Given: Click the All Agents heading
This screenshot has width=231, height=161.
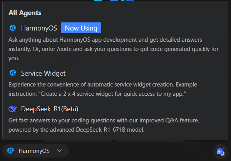Looking at the screenshot, I should click(x=25, y=13).
